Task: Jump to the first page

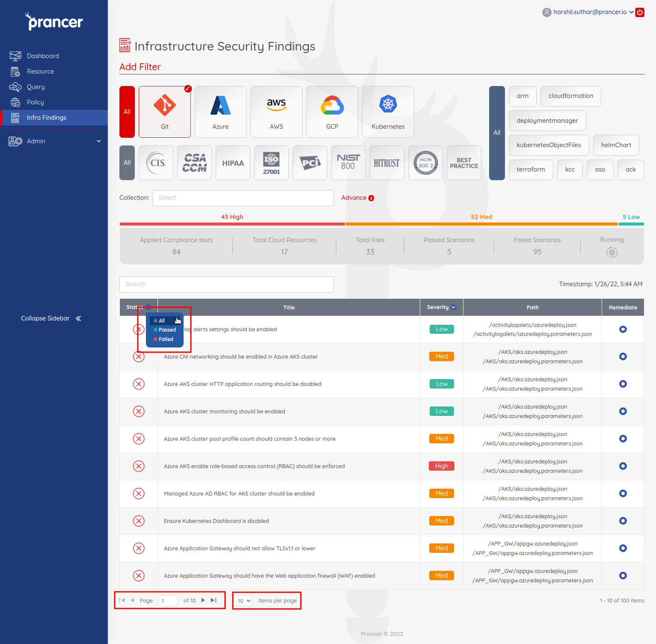Action: tap(122, 600)
